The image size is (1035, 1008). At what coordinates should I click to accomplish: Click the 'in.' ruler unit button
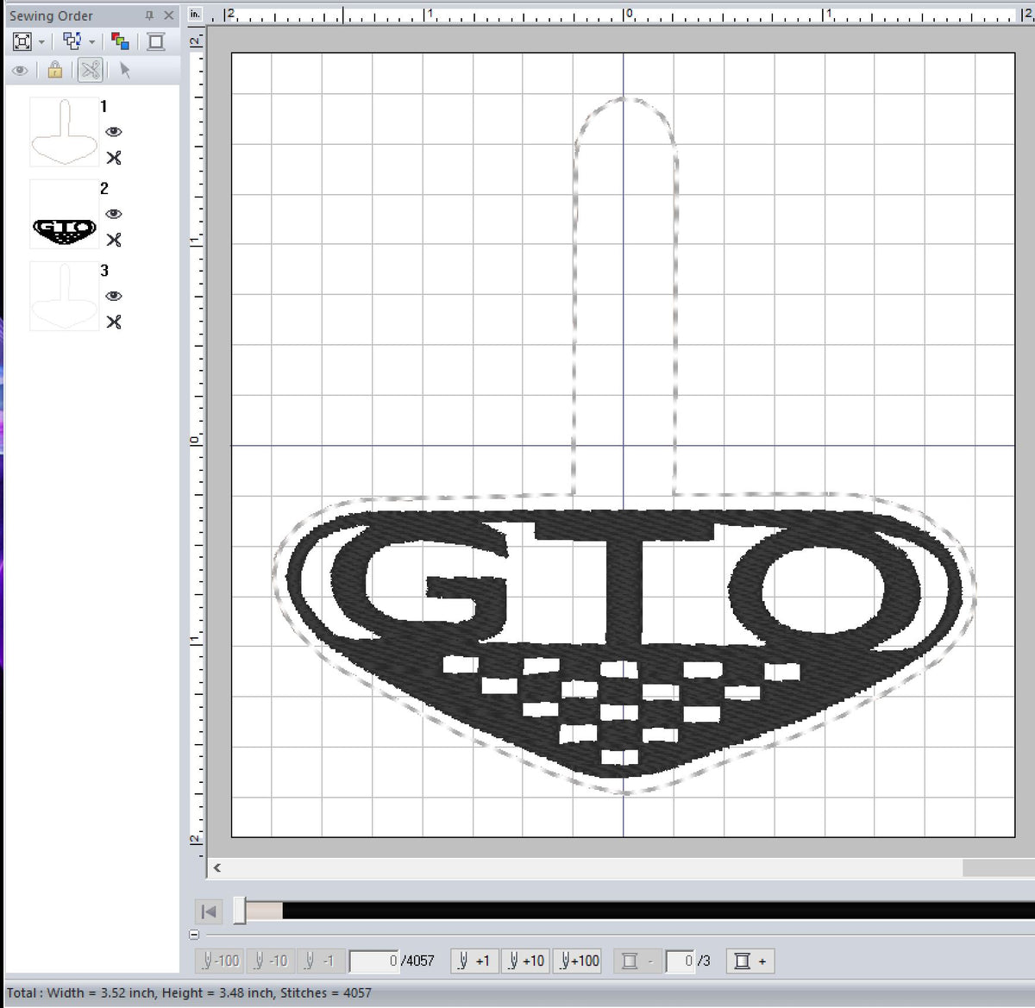pos(195,14)
